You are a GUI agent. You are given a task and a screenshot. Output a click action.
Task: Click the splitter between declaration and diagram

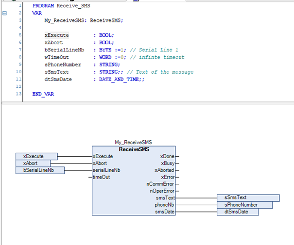click(148, 103)
